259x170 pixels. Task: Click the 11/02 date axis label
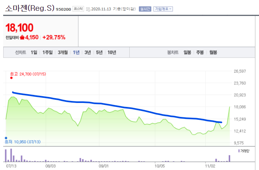click(210, 166)
